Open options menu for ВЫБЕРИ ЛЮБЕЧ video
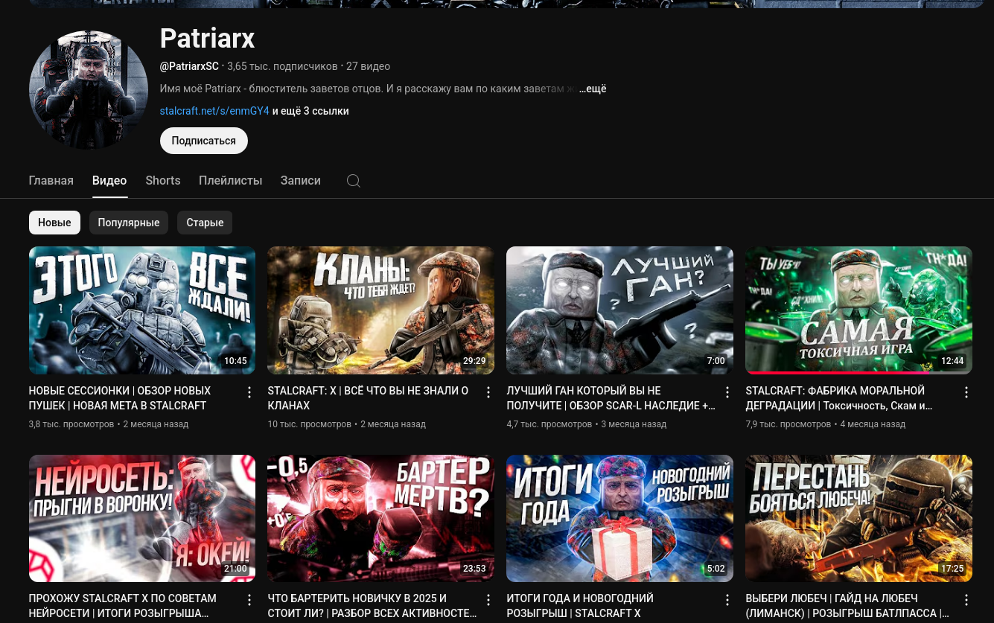 (966, 600)
